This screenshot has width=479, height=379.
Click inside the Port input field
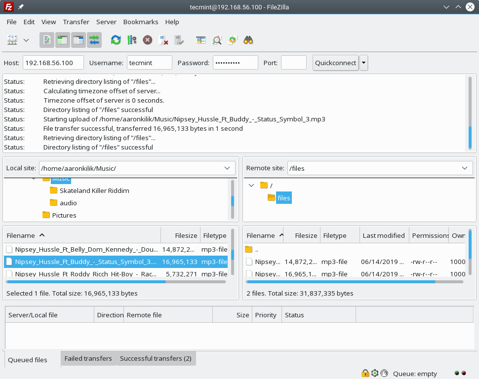(294, 63)
